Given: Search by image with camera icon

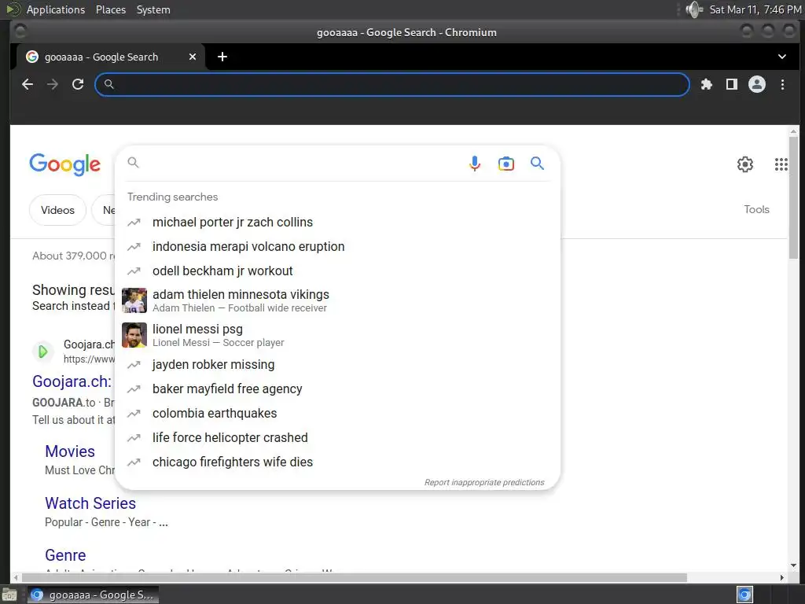Looking at the screenshot, I should (505, 164).
